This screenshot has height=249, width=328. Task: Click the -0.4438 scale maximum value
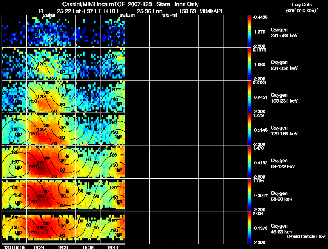pyautogui.click(x=260, y=17)
